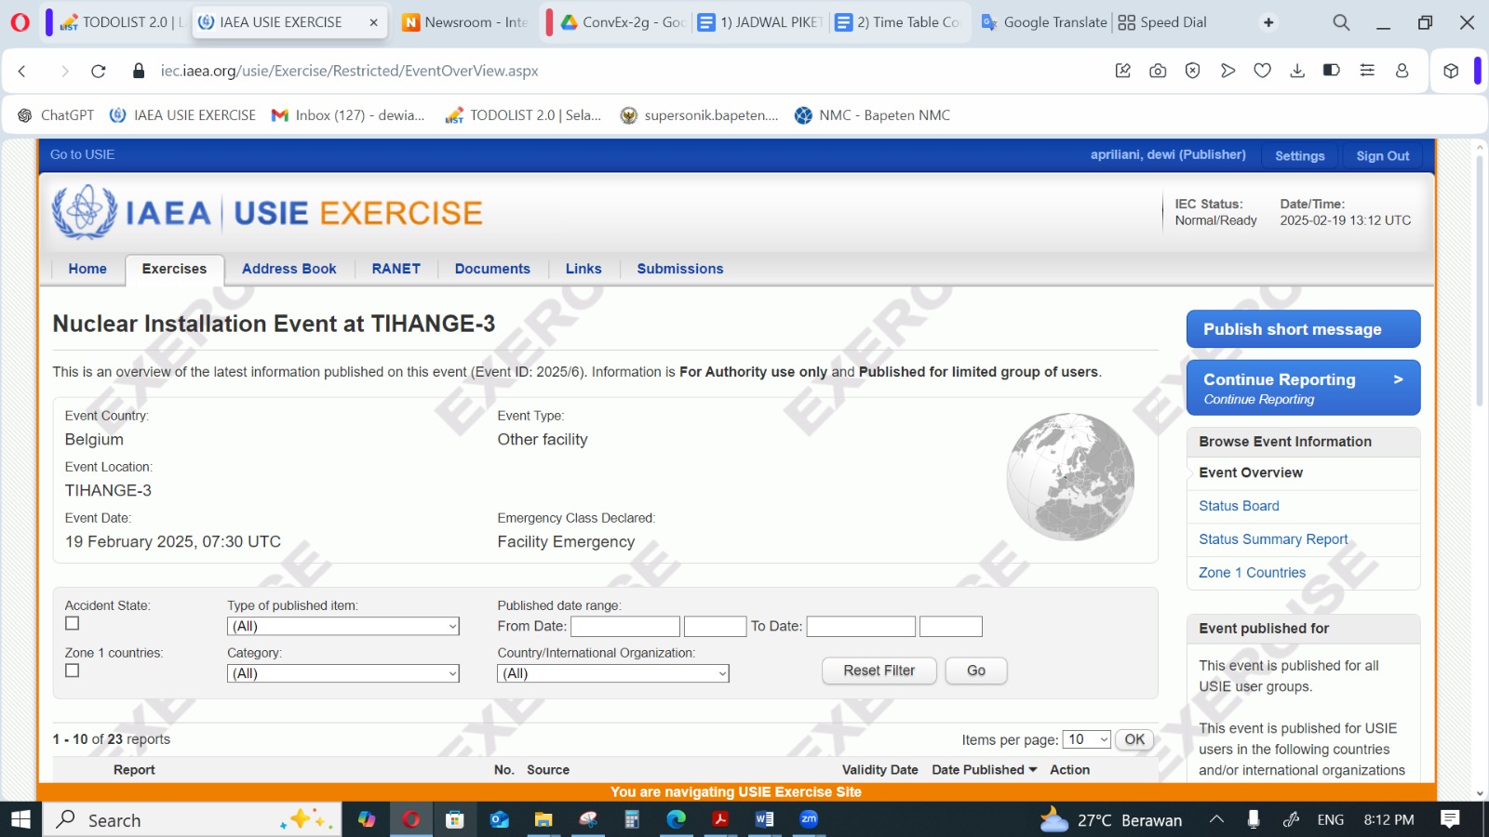This screenshot has width=1489, height=837.
Task: Click the Windows taskbar Search box
Action: [191, 819]
